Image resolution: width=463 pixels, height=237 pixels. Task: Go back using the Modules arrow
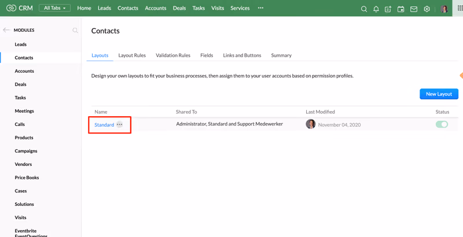click(x=6, y=30)
